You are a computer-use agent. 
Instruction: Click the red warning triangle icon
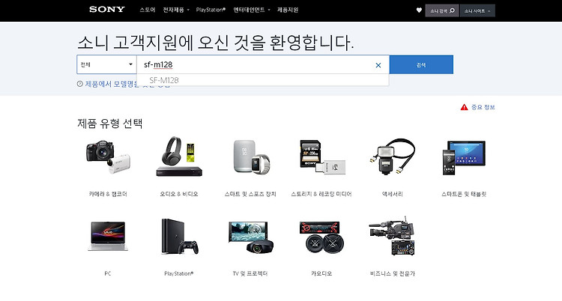point(464,107)
